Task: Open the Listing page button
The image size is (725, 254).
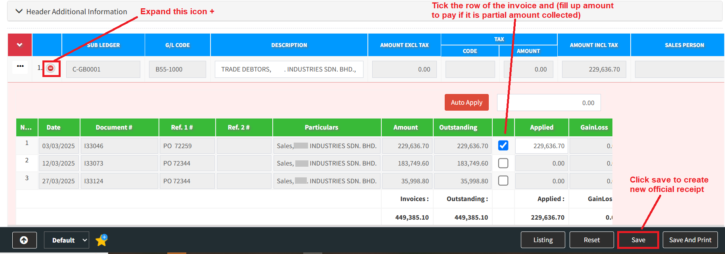Action: tap(543, 240)
